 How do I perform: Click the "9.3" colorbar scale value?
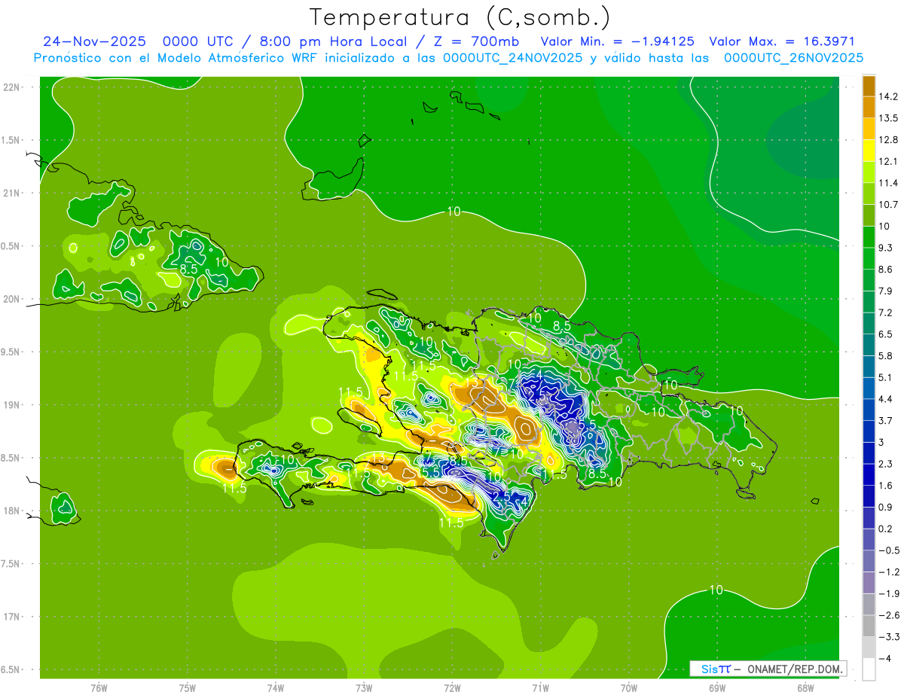pos(886,247)
